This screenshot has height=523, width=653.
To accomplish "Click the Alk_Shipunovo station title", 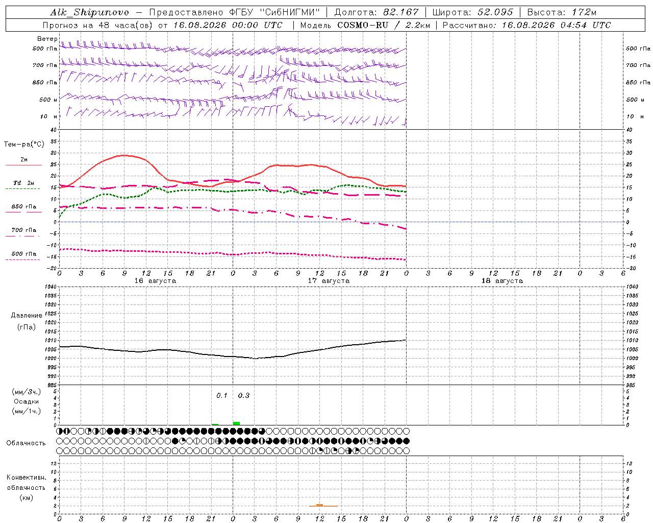I will 89,12.
